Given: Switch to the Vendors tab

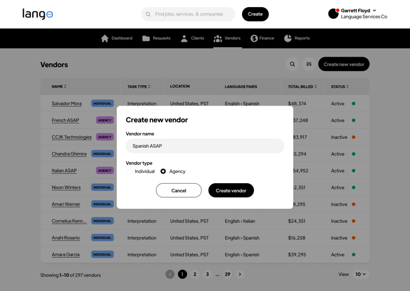Looking at the screenshot, I should click(227, 39).
